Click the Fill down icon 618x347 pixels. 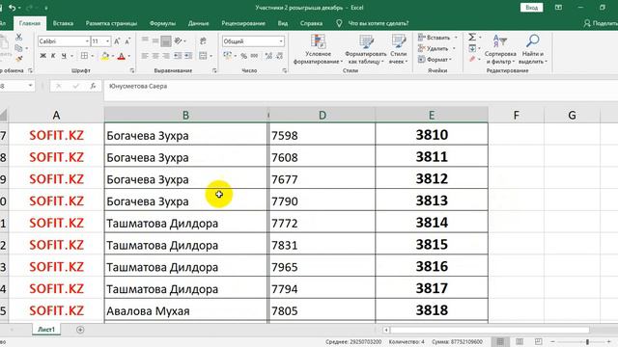pyautogui.click(x=472, y=48)
